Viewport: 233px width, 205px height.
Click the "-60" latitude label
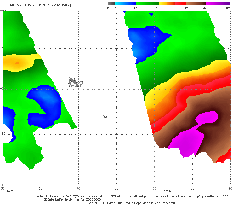tap(3, 185)
